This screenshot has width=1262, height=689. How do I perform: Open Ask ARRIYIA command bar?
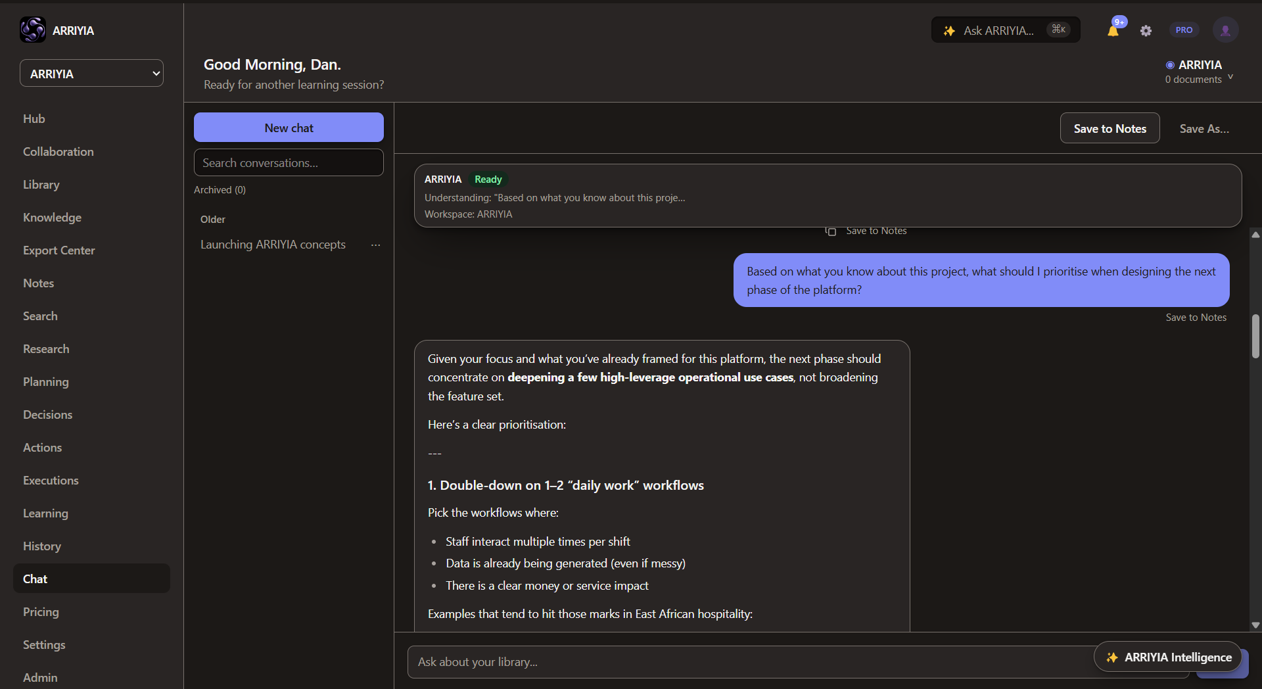click(1006, 30)
